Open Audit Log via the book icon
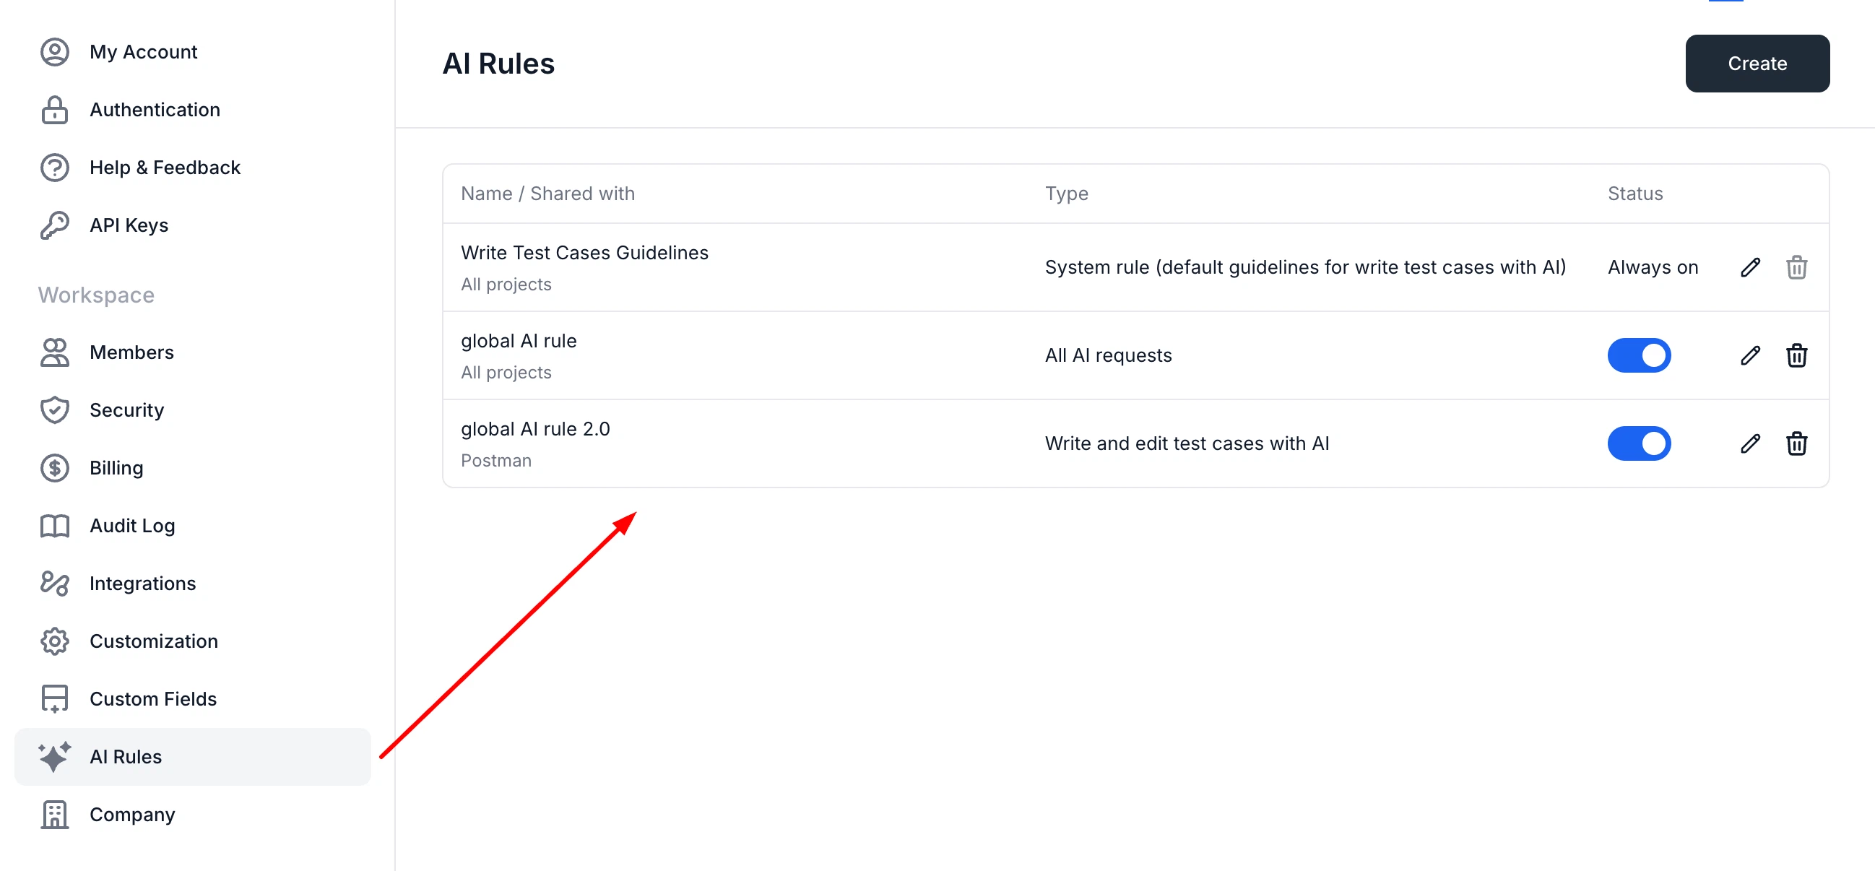Viewport: 1875px width, 871px height. click(x=54, y=525)
